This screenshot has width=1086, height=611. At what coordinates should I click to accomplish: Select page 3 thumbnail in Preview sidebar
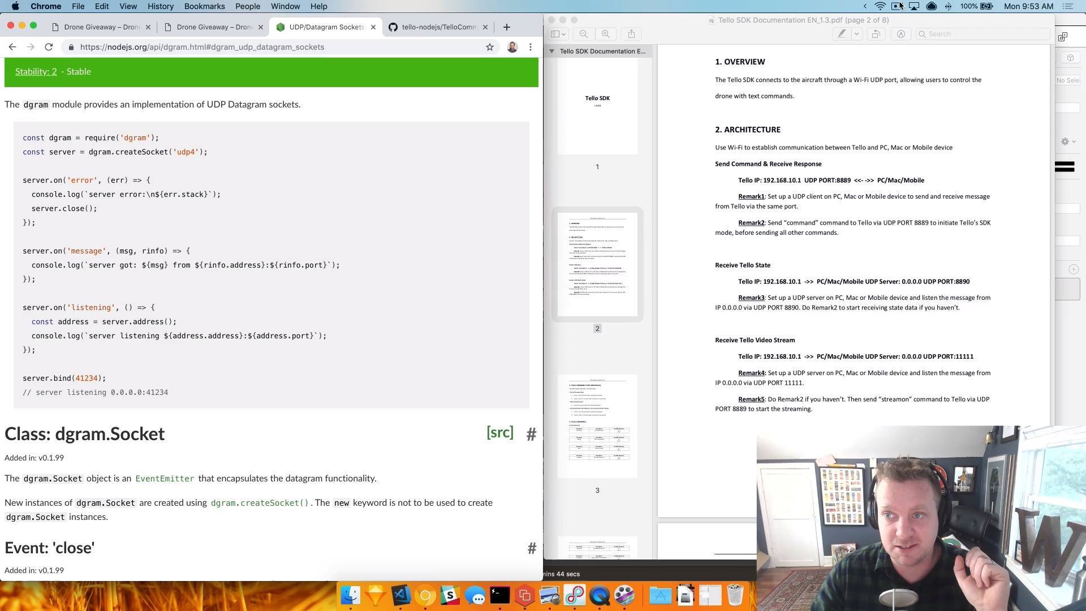597,426
